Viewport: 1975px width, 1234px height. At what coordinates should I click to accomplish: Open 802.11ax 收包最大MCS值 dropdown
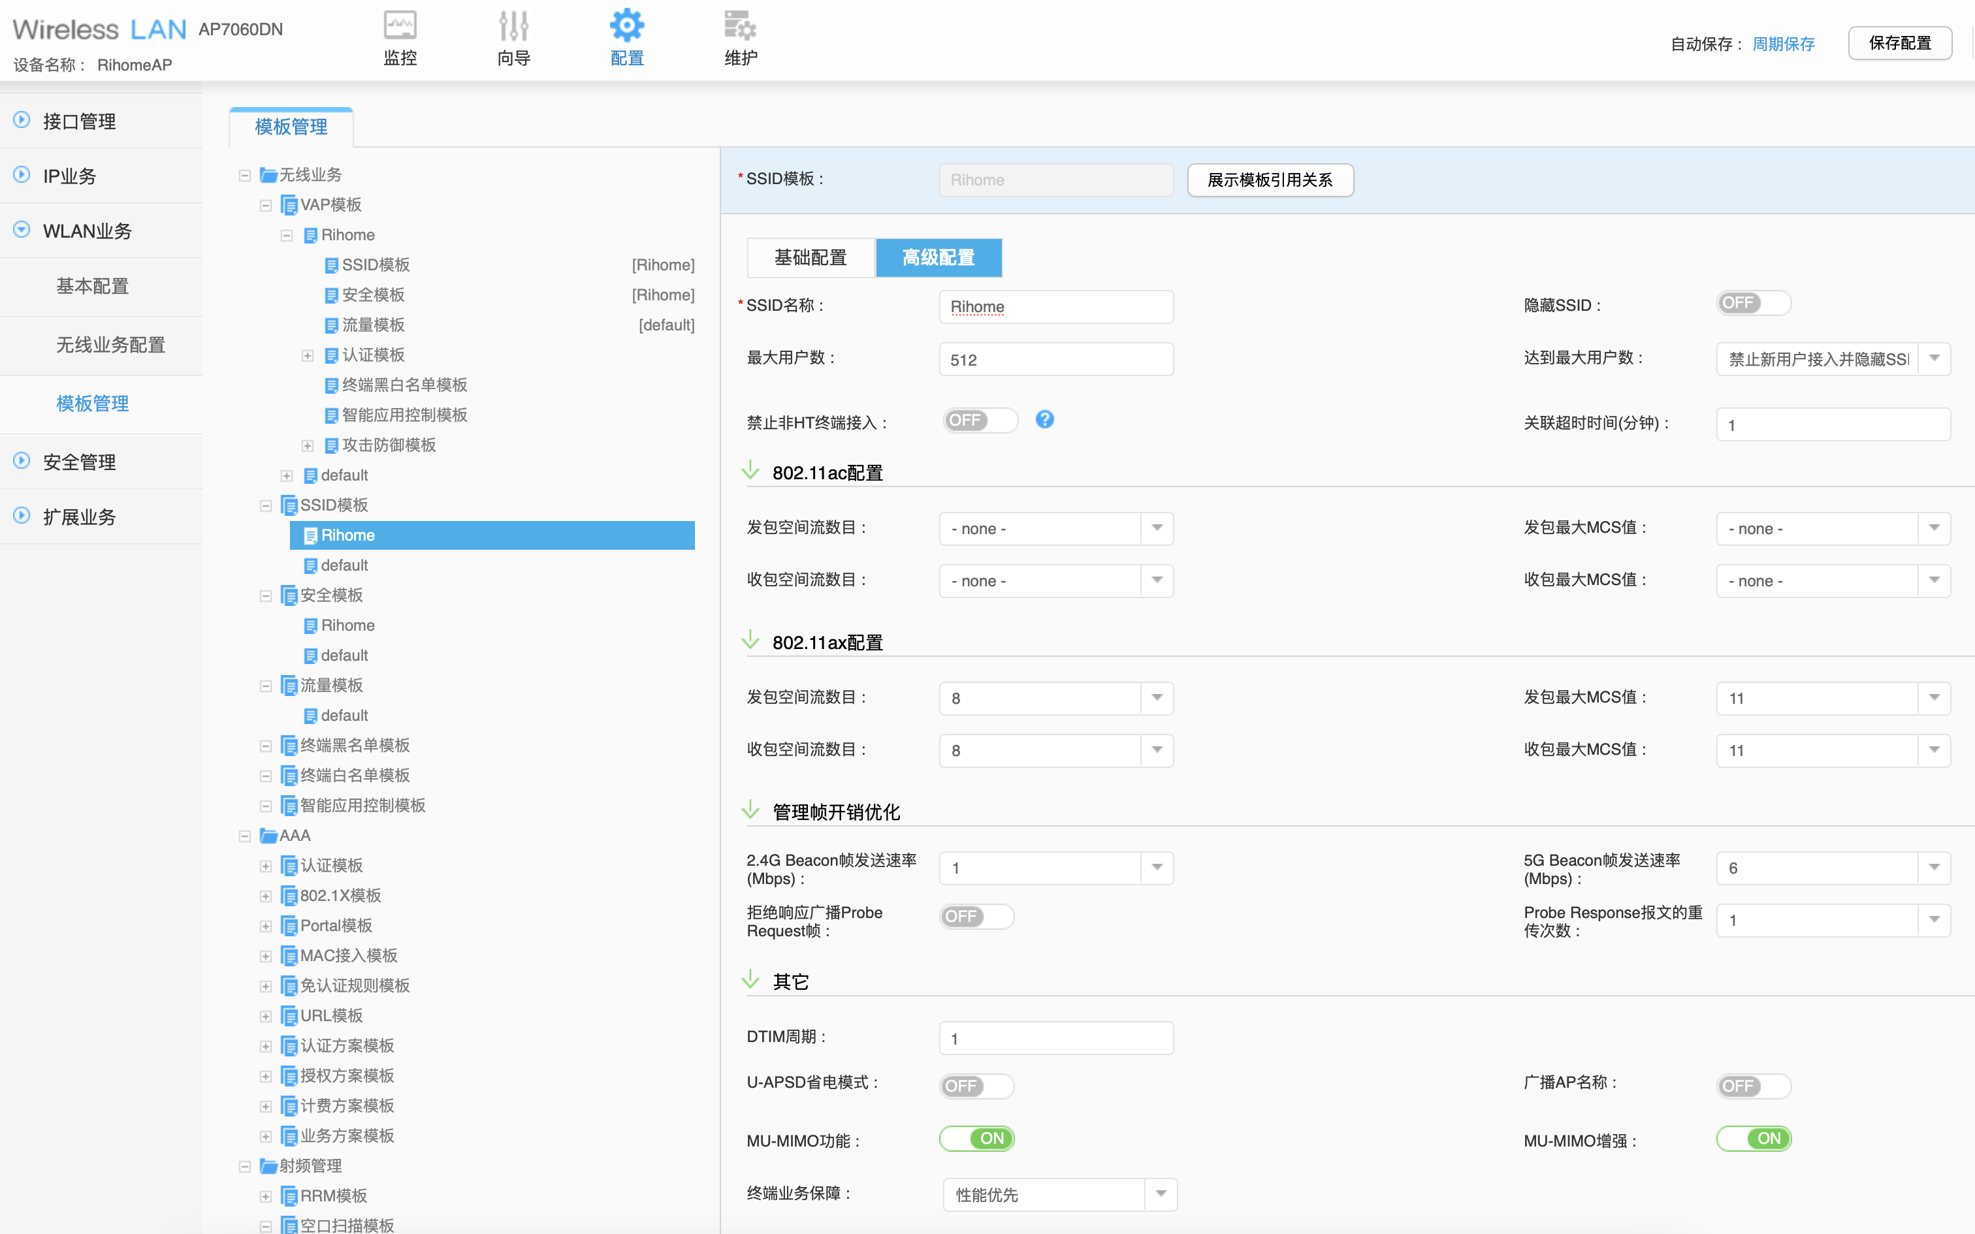tap(1833, 751)
